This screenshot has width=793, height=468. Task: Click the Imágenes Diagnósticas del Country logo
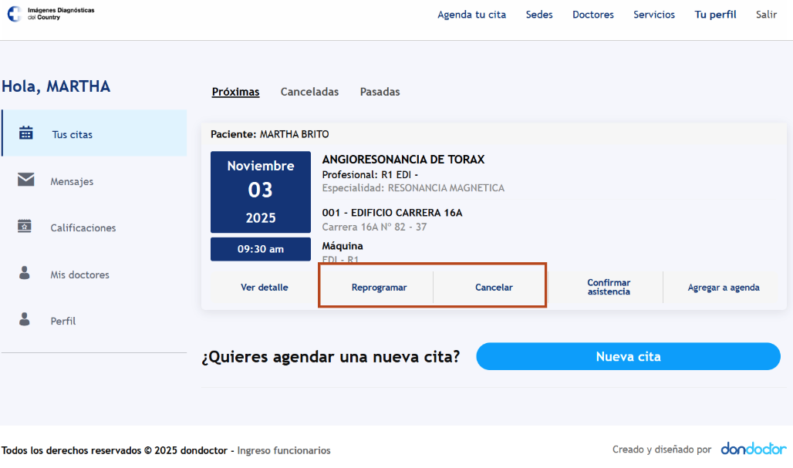coord(51,14)
